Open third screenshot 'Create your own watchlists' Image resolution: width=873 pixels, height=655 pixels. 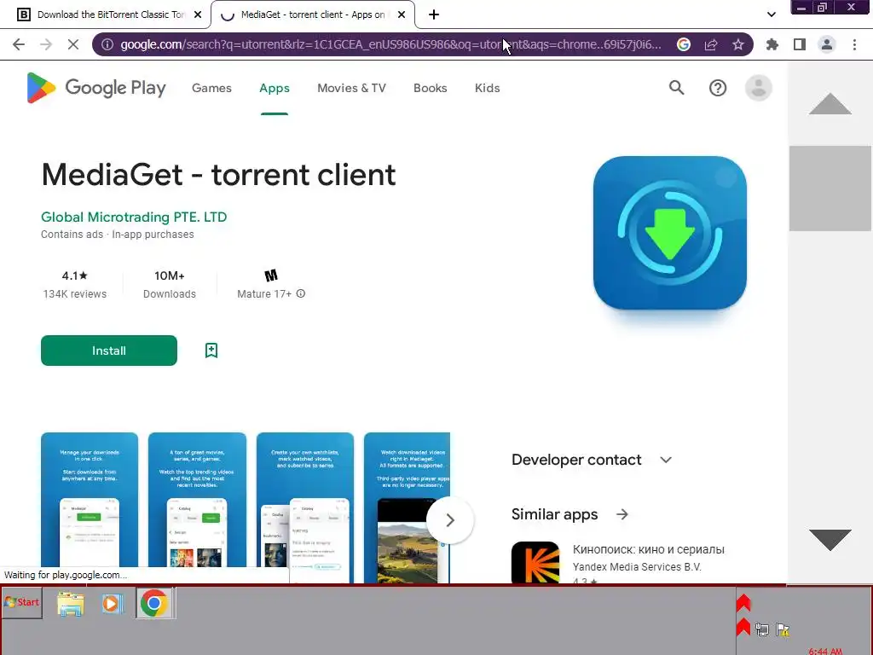[304, 507]
